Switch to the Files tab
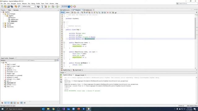This screenshot has height=111, width=198. [x=9, y=10]
